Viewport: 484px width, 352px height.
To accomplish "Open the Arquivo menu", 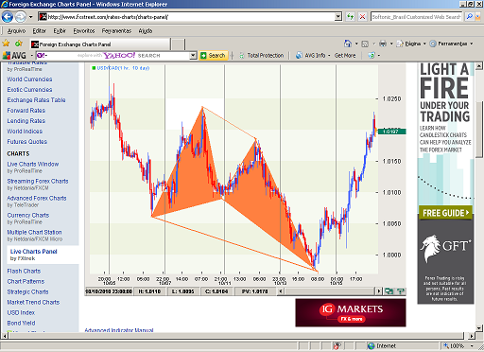I will click(x=16, y=31).
